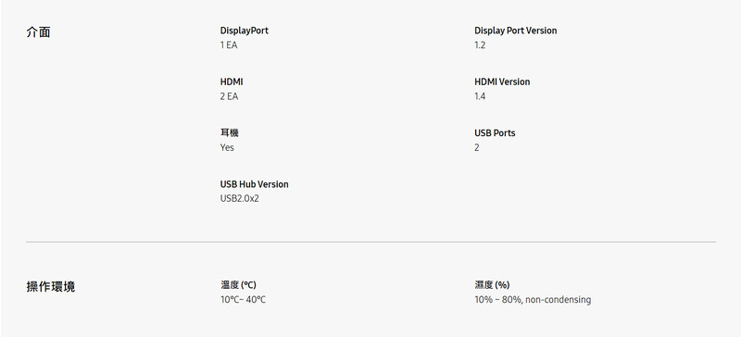Click the 介面 section heading

[38, 32]
